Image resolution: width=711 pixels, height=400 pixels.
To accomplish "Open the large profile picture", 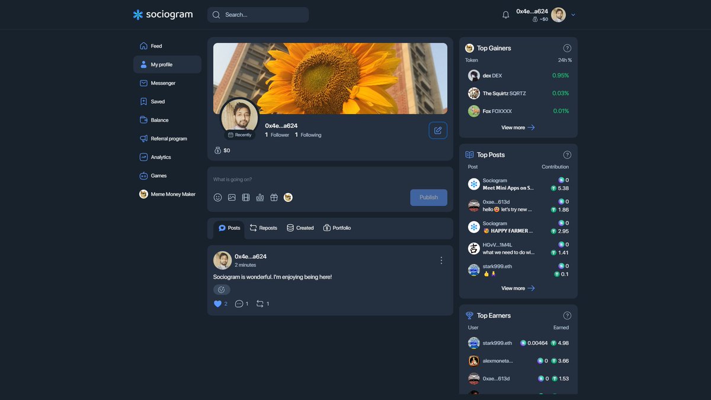I will click(x=239, y=117).
